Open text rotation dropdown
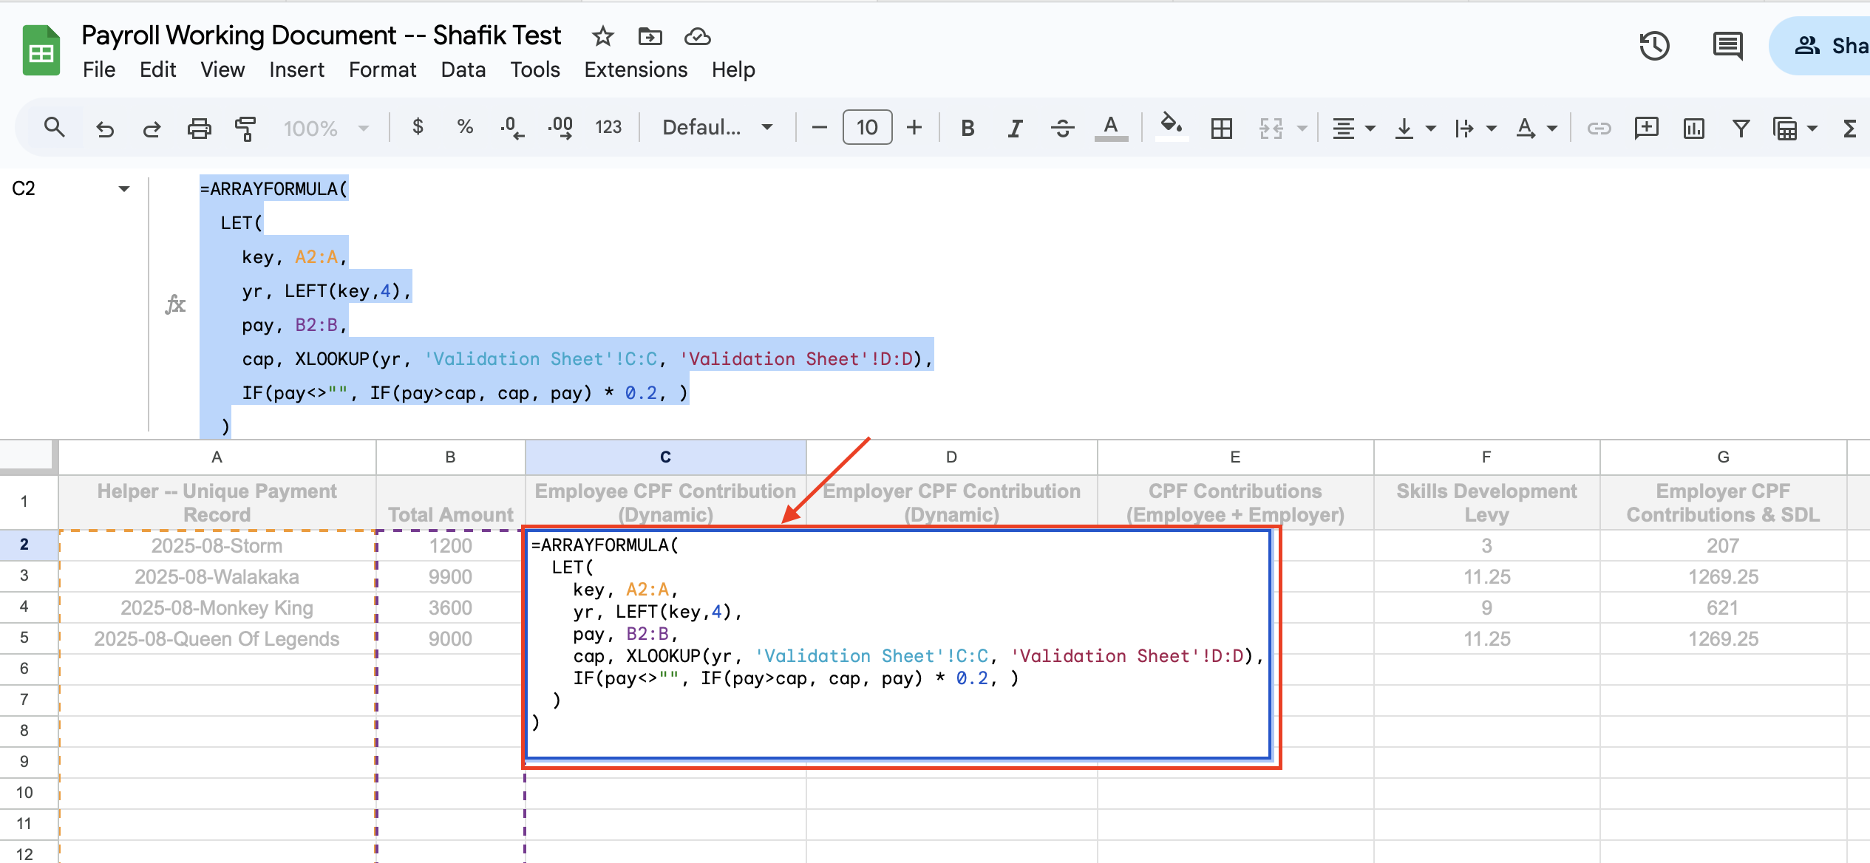Image resolution: width=1870 pixels, height=863 pixels. pos(1537,129)
